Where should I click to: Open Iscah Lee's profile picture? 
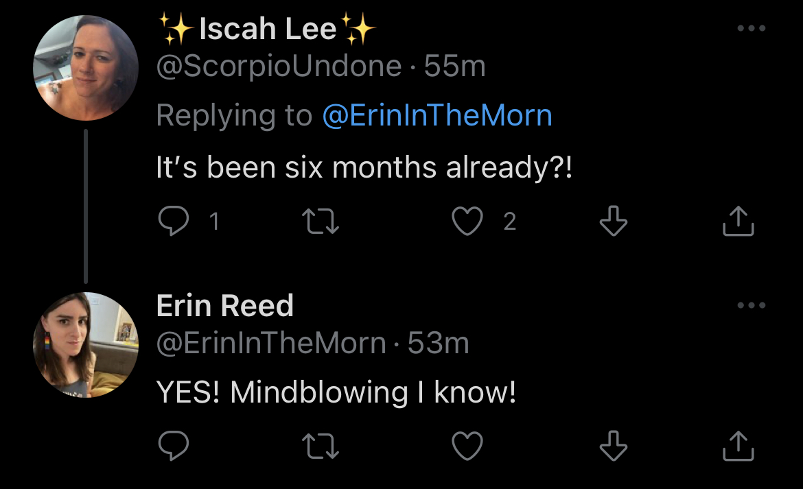click(85, 68)
